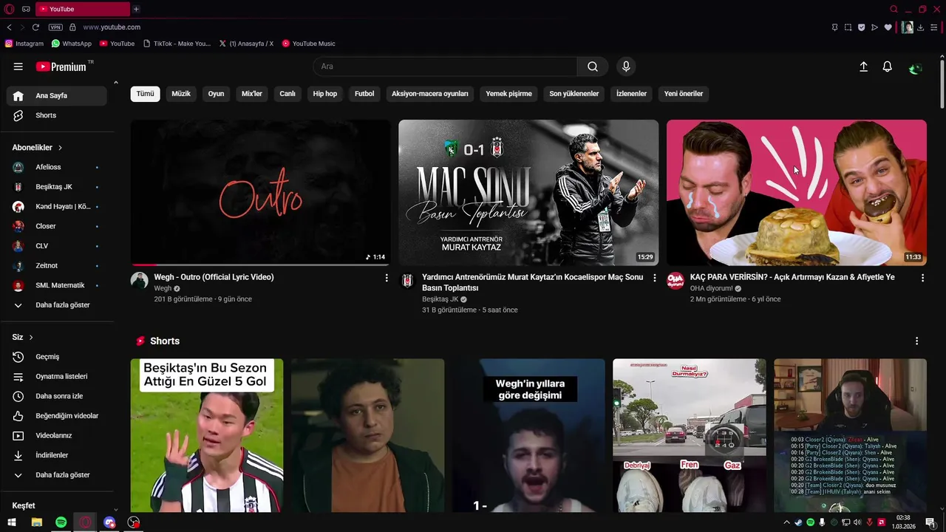Open the YouTube hamburger guide menu

click(18, 66)
